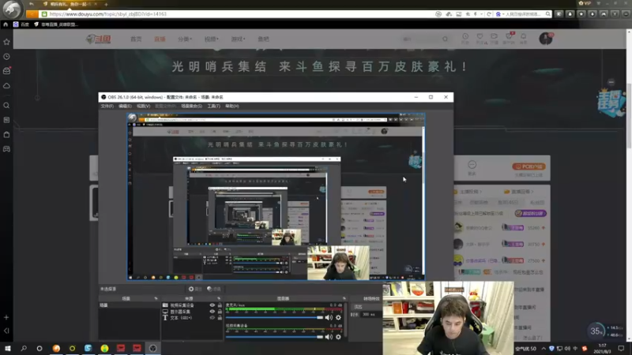Open the favorites star in browser sidebar
The image size is (632, 355).
tap(6, 42)
